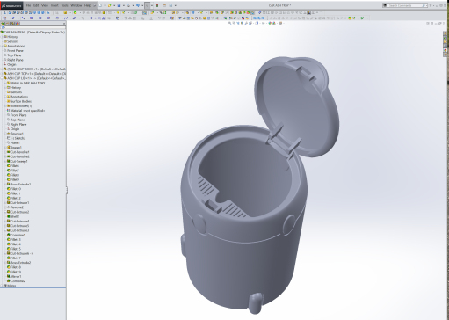Open the Help menu
Screen dimensions: 449x320
tap(88, 5)
